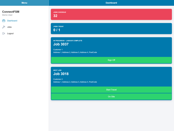
Task: Open the Jobs Overdue 32 card
Action: (111, 14)
